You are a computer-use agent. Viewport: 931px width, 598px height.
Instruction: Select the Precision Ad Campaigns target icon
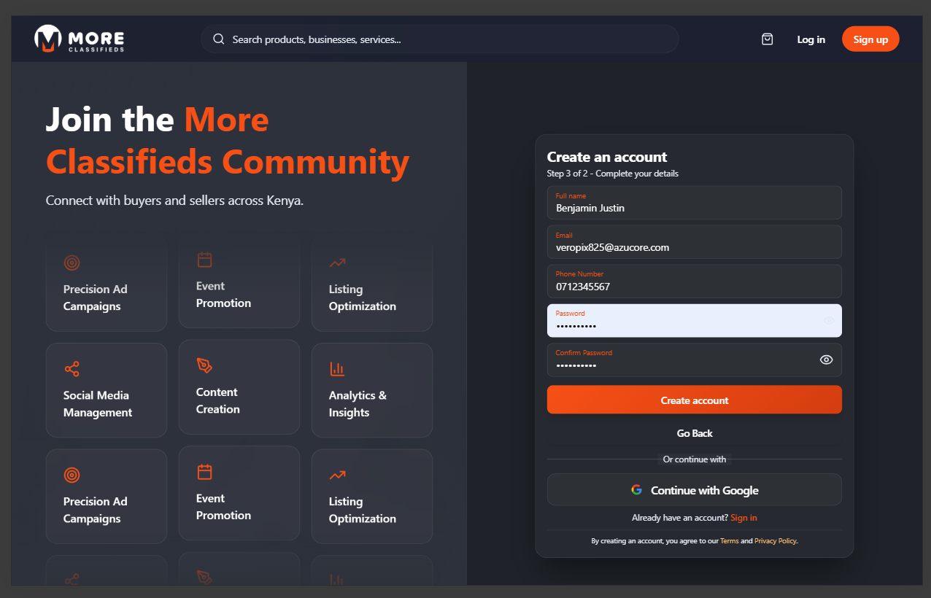click(x=72, y=263)
